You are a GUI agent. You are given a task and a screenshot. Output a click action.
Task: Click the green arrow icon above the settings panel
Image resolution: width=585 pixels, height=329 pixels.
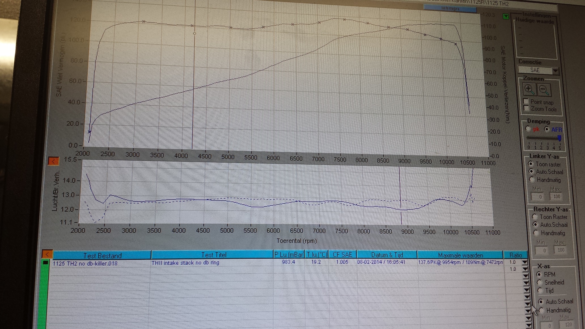coord(506,16)
